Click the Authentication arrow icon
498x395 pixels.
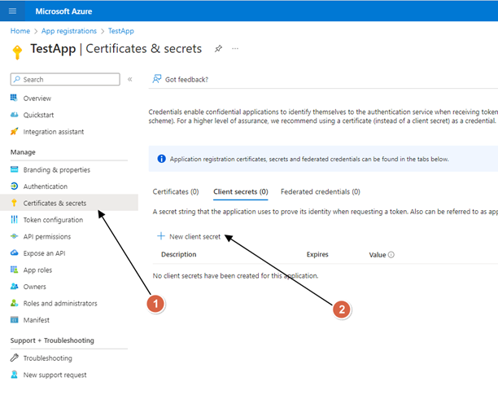15,187
